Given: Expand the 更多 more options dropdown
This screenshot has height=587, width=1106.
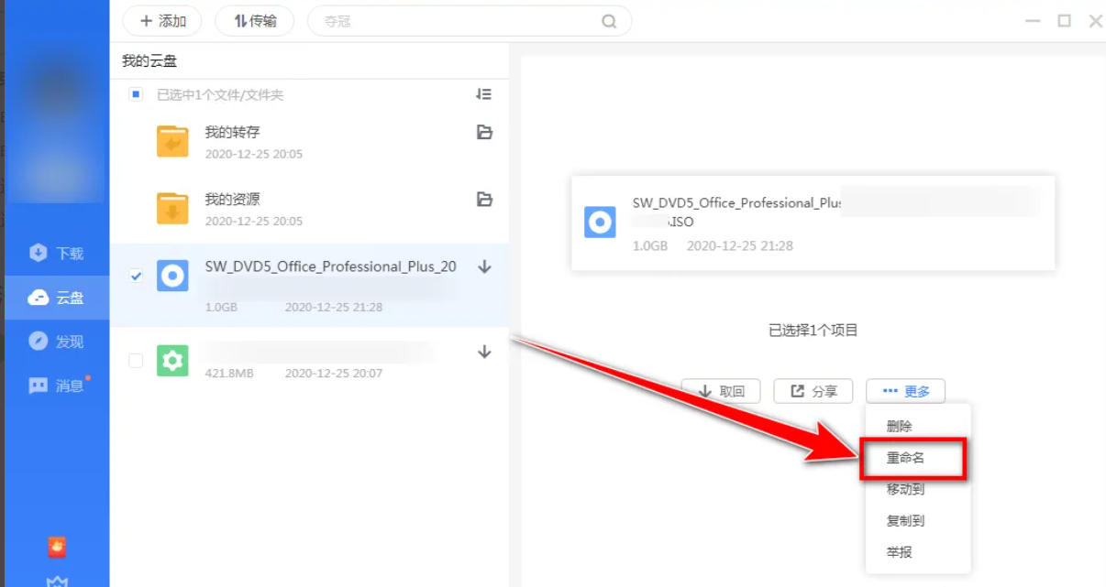Looking at the screenshot, I should (x=905, y=391).
